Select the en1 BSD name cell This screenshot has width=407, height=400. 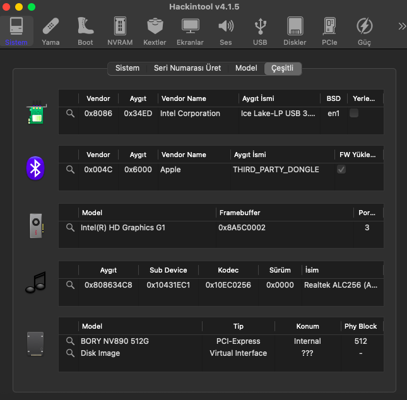pyautogui.click(x=334, y=114)
